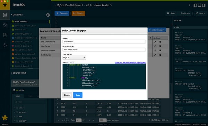Viewport: 208px width, 126px height.
Task: Go to first results page icon
Action: click(x=58, y=120)
